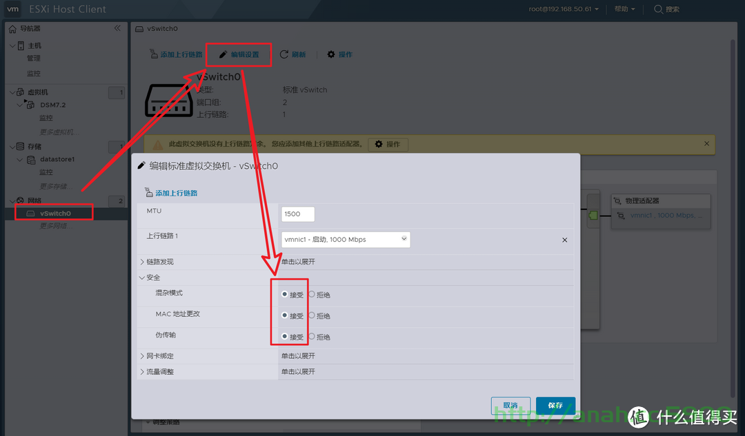
Task: Remove uplink 1 with the X icon
Action: pyautogui.click(x=564, y=240)
